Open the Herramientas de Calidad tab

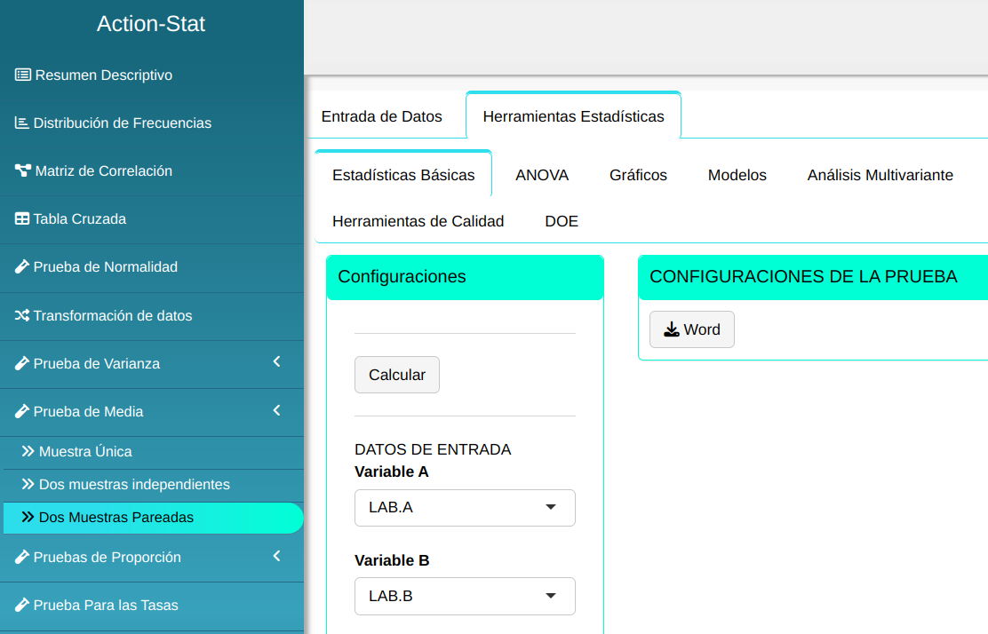(418, 221)
